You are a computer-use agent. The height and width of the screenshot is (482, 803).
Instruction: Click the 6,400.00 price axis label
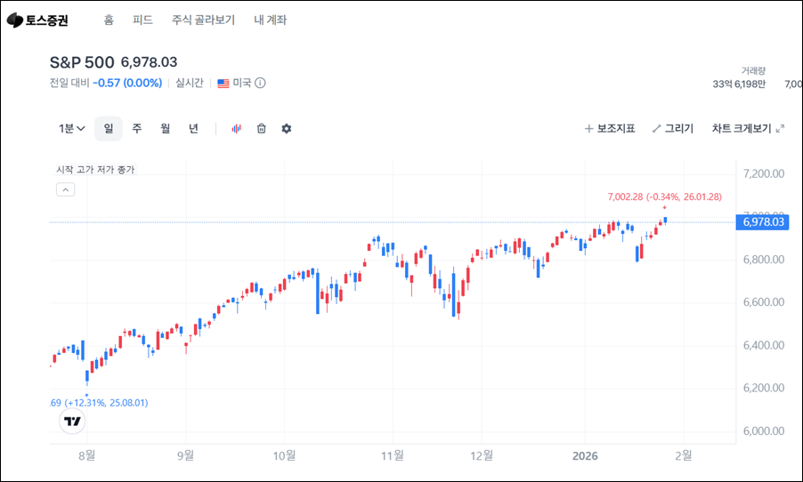coord(764,345)
